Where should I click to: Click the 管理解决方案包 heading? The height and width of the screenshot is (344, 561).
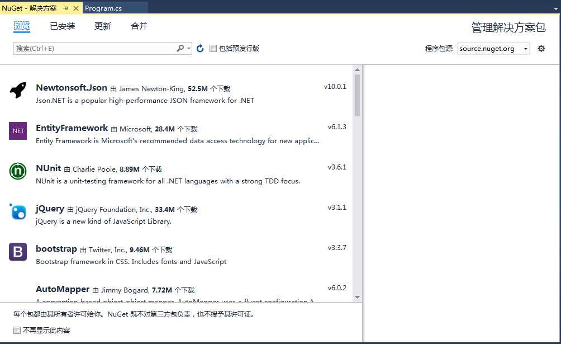508,27
